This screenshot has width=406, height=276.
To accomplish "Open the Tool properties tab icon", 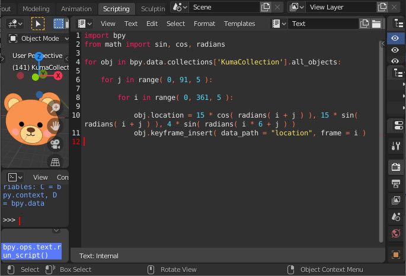I will (x=396, y=146).
